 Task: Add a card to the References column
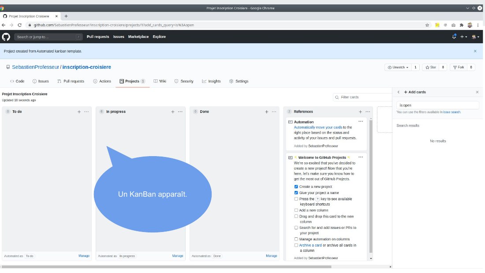click(360, 112)
